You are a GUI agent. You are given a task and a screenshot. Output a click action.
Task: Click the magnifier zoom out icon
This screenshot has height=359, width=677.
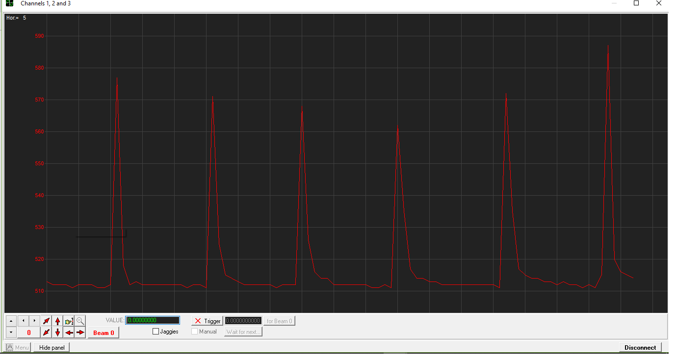80,321
